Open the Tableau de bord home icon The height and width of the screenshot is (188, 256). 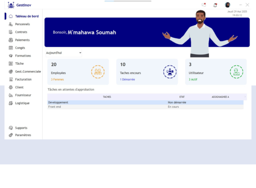coord(11,16)
